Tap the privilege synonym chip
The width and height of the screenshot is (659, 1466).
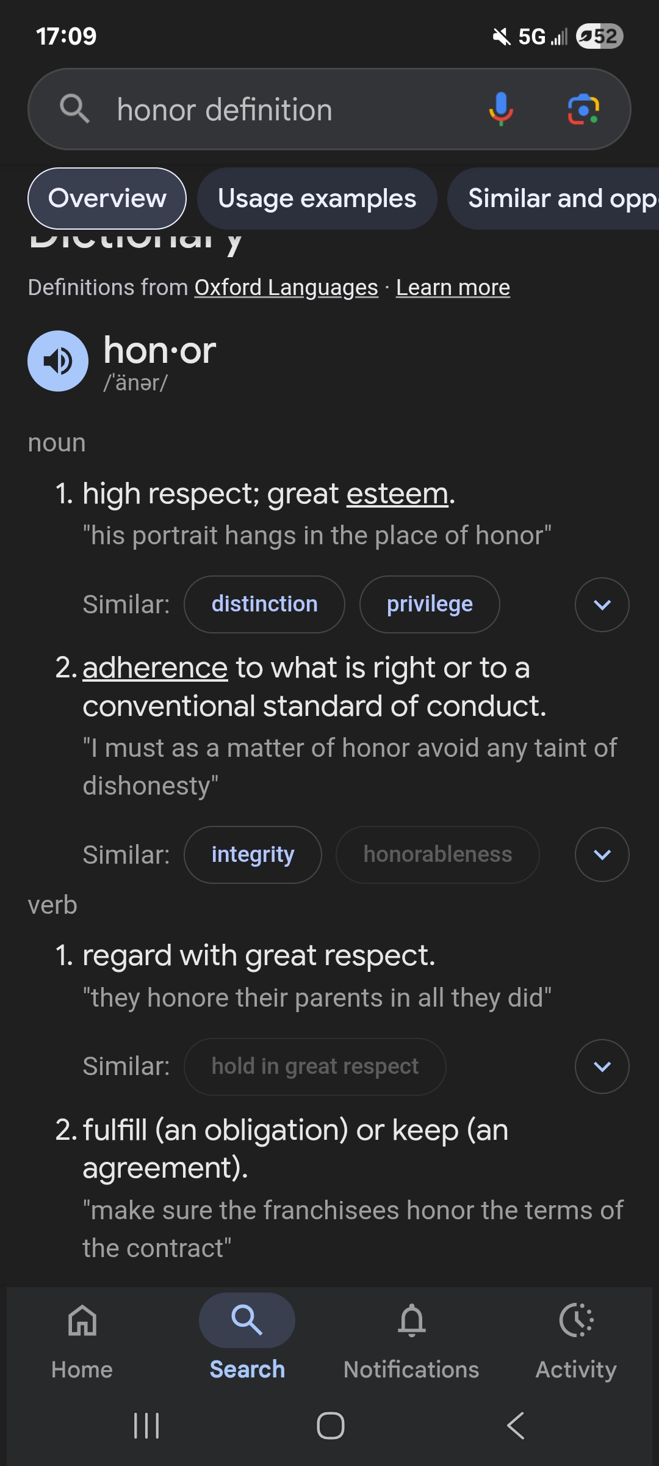tap(430, 604)
